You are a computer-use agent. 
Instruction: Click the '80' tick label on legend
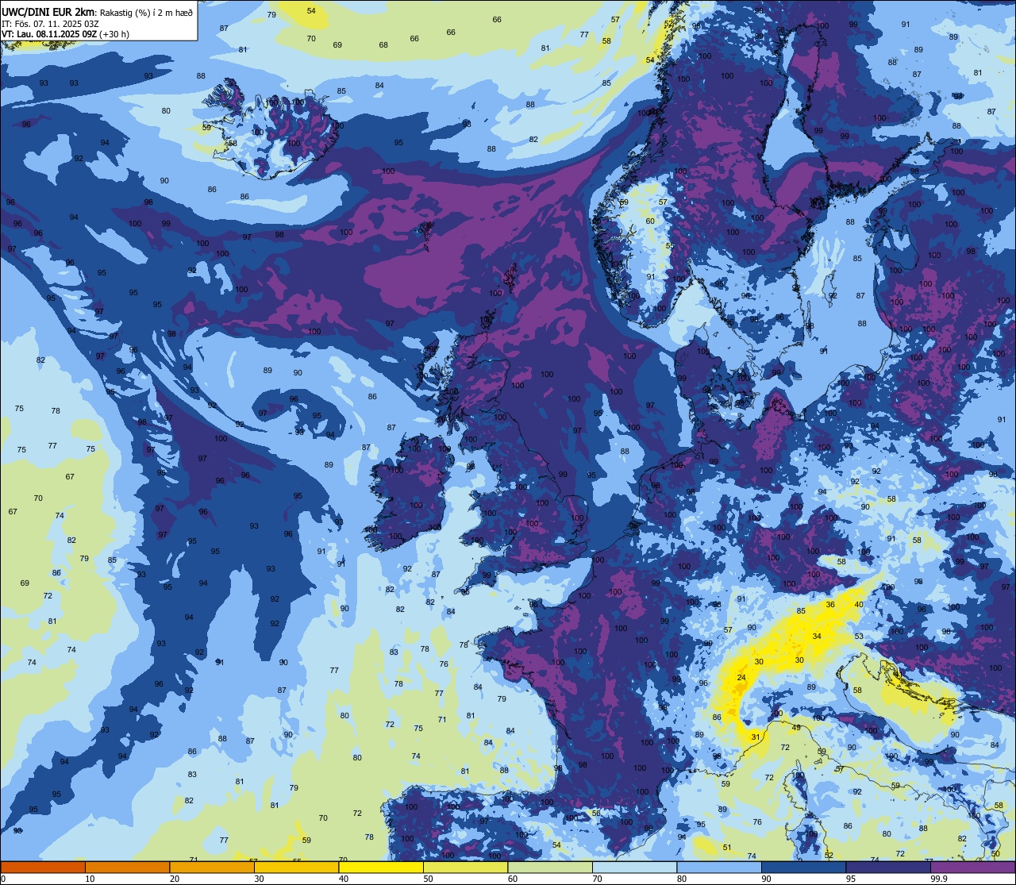[x=682, y=879]
